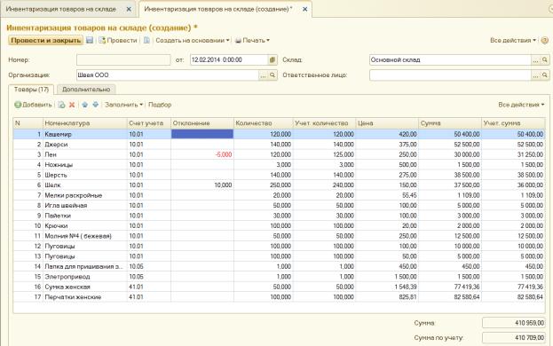Click the Провести post document button
The image size is (553, 346).
pyautogui.click(x=118, y=40)
